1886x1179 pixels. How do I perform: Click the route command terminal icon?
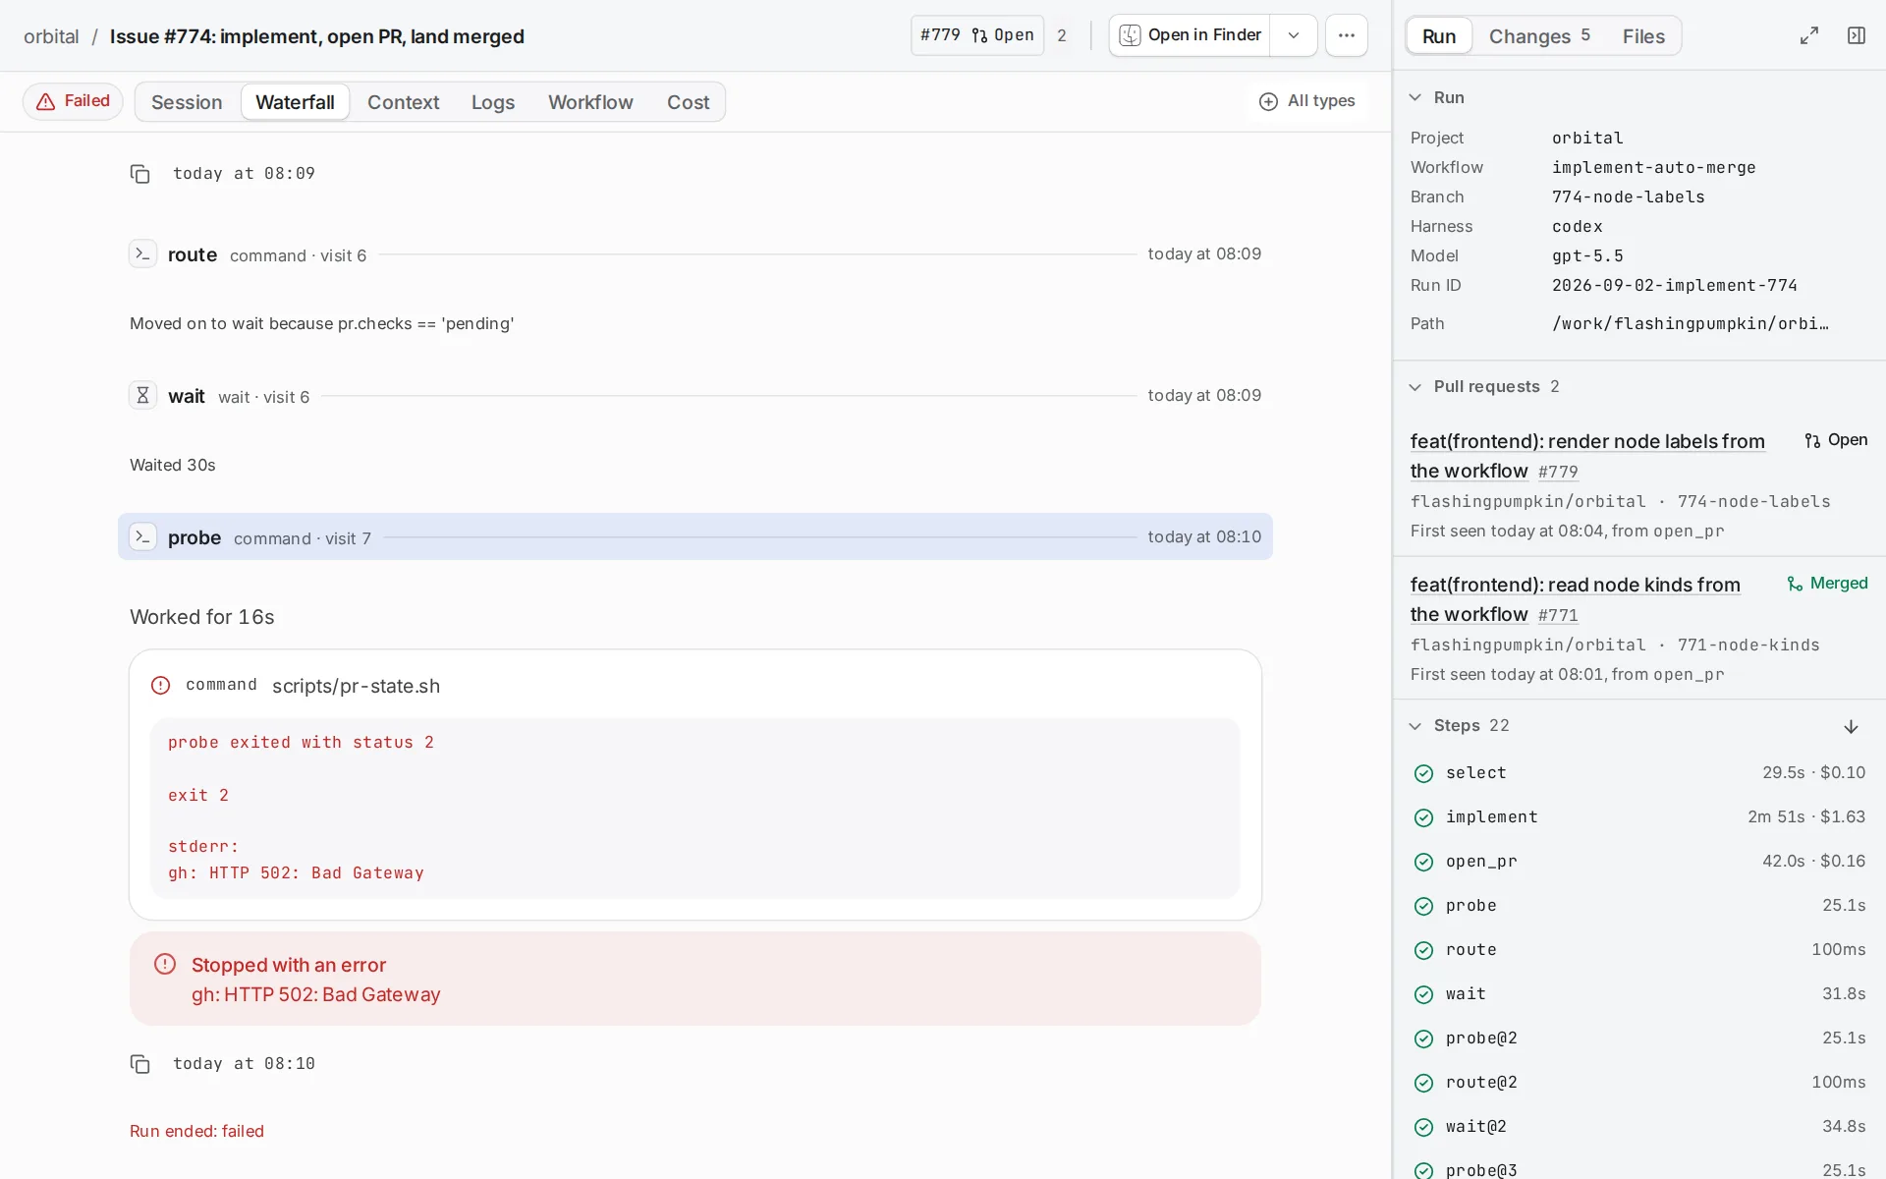point(142,254)
